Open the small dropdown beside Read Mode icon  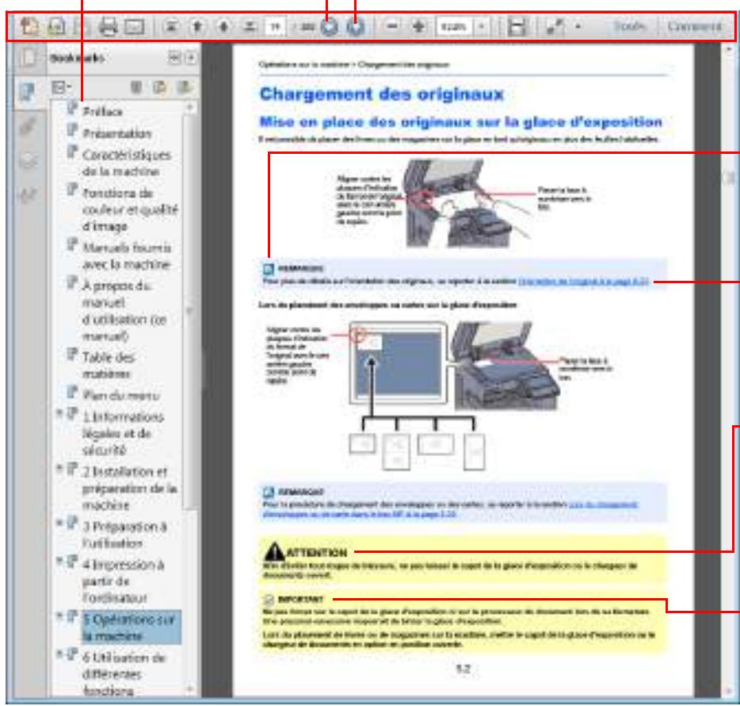(578, 27)
